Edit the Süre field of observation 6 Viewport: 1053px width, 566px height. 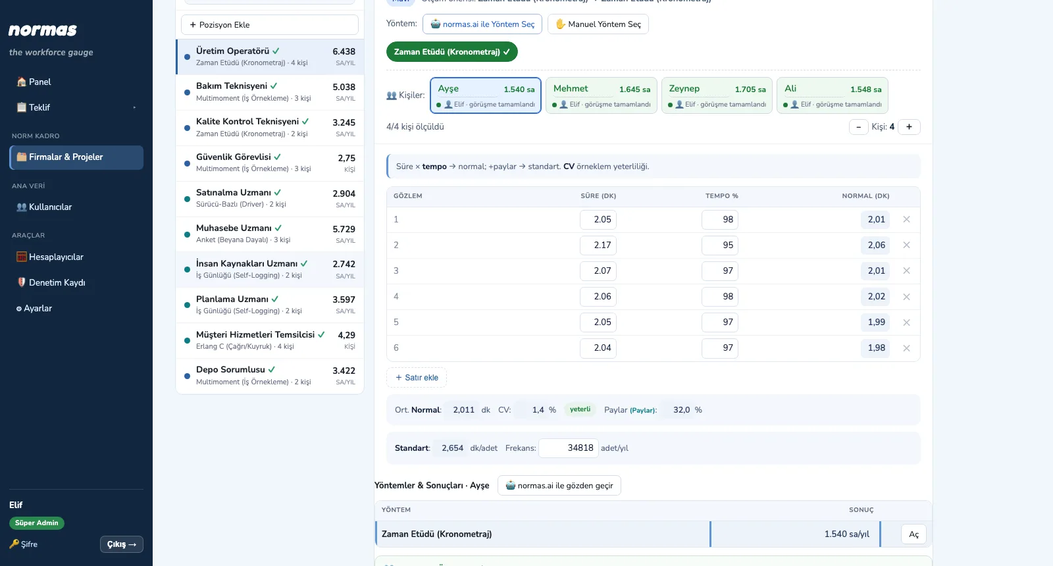[x=598, y=348]
